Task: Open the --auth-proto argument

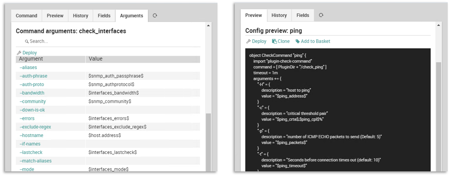Action: point(32,85)
